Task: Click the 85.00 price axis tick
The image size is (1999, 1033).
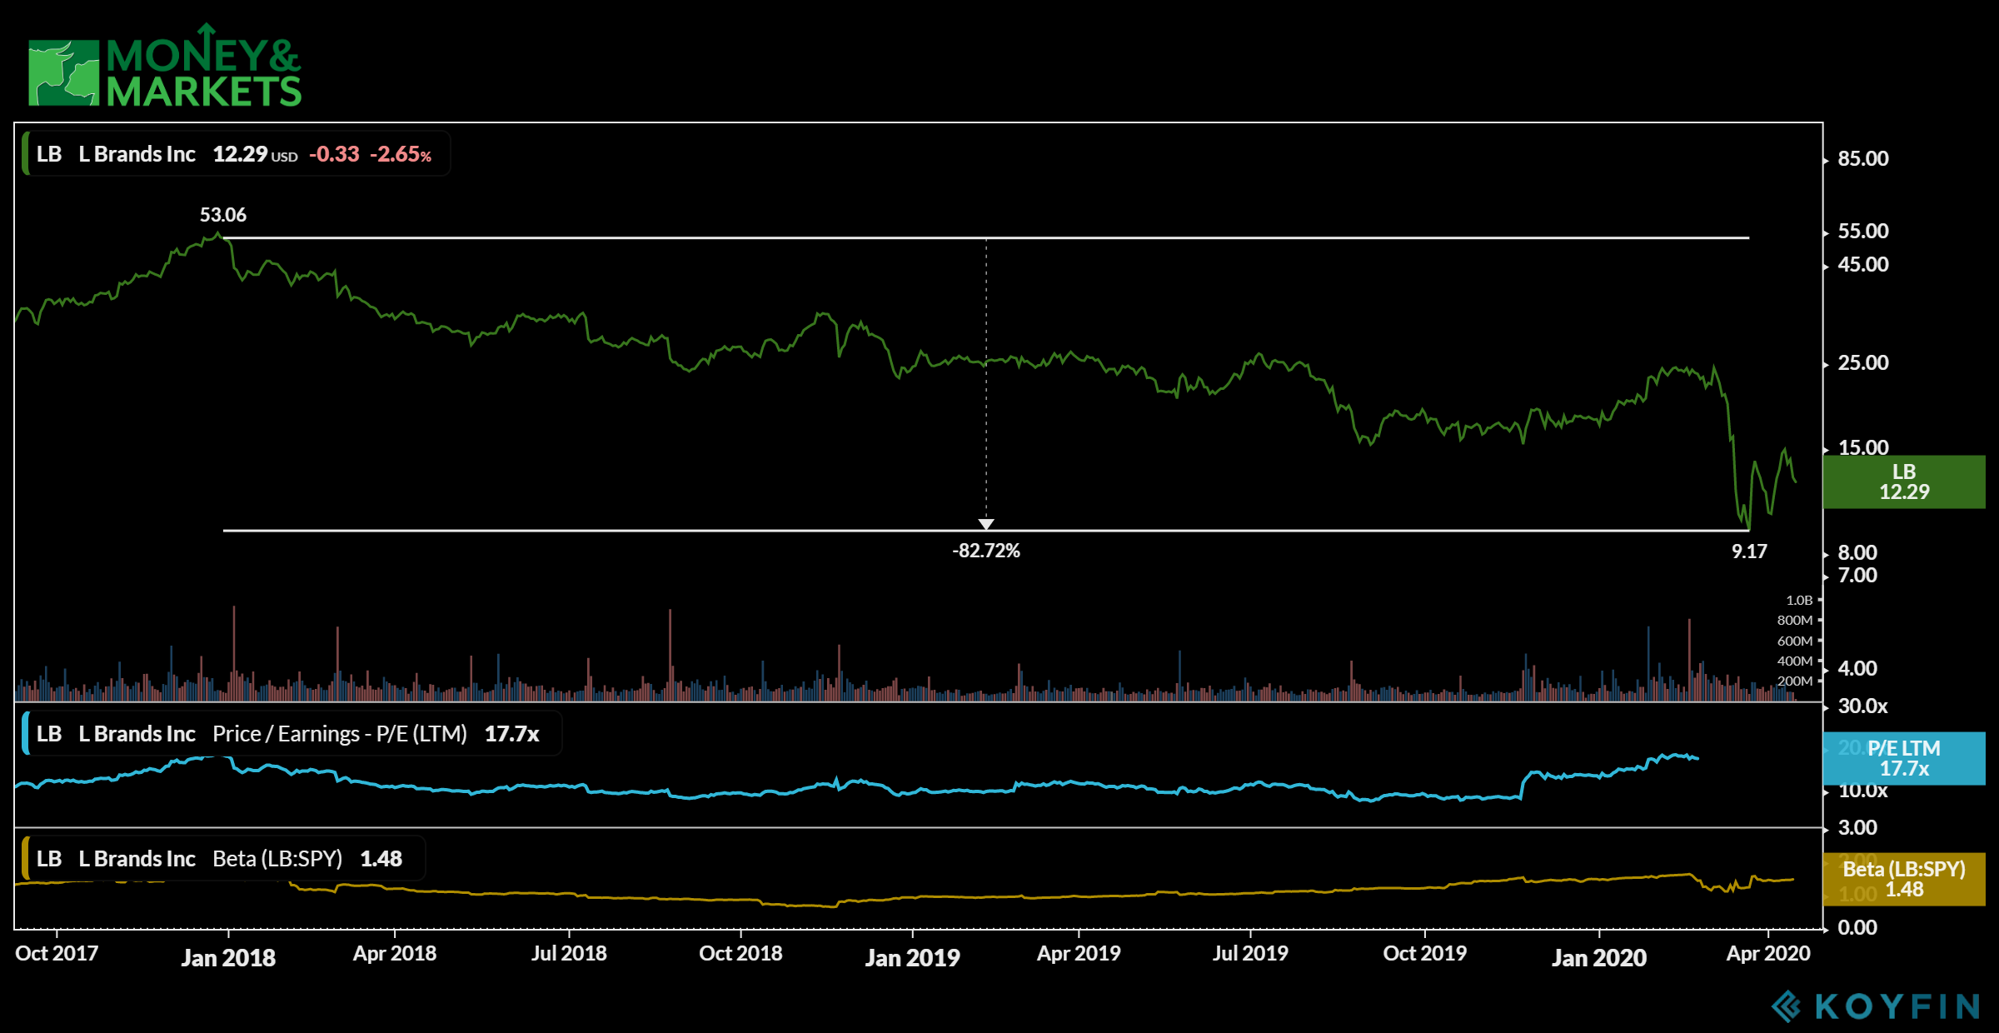Action: coord(1862,158)
